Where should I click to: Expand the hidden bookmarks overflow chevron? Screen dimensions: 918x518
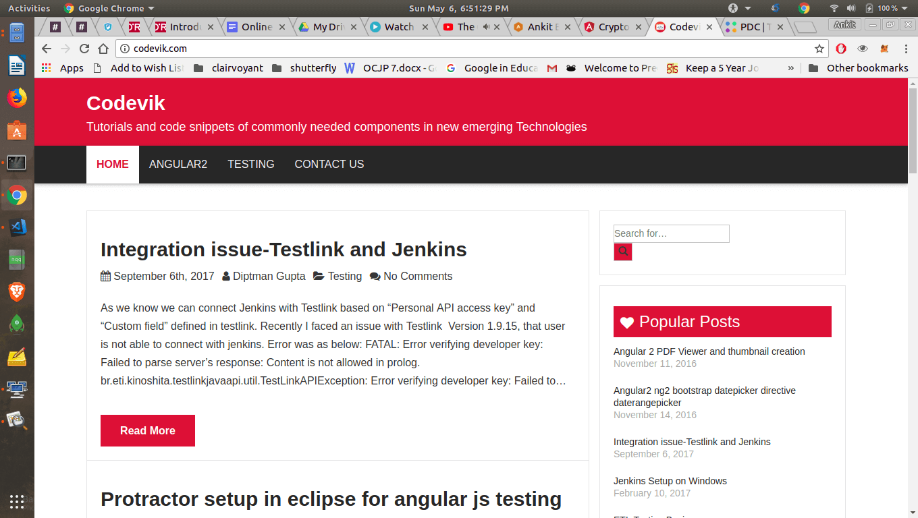(790, 67)
